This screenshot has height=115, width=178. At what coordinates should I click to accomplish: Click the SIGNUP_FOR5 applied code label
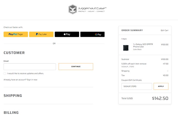pyautogui.click(x=128, y=67)
